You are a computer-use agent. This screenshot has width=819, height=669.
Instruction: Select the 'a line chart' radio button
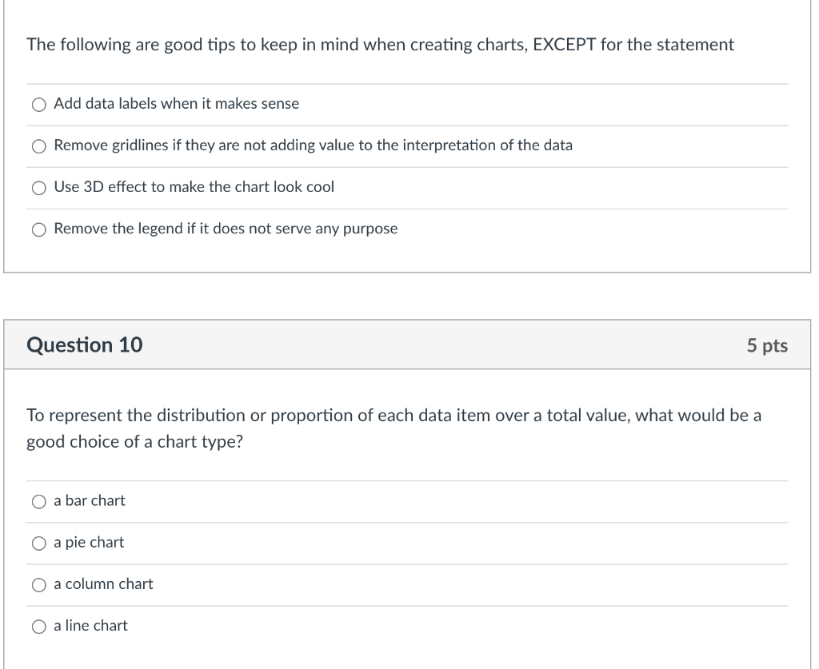click(39, 627)
